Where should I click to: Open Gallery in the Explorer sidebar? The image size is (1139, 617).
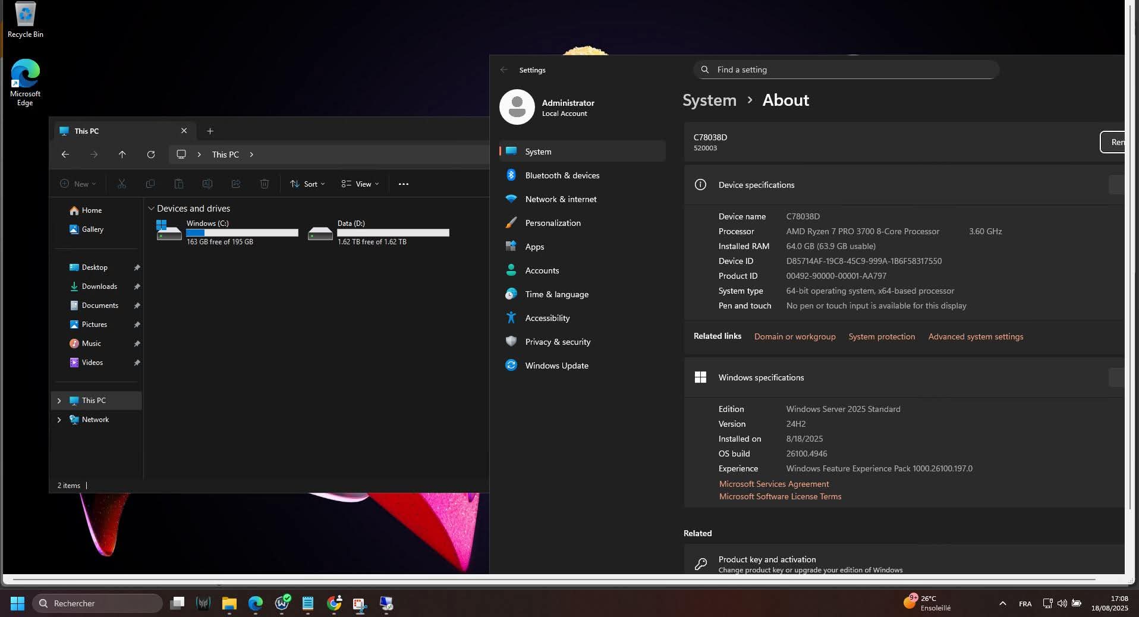(97, 229)
